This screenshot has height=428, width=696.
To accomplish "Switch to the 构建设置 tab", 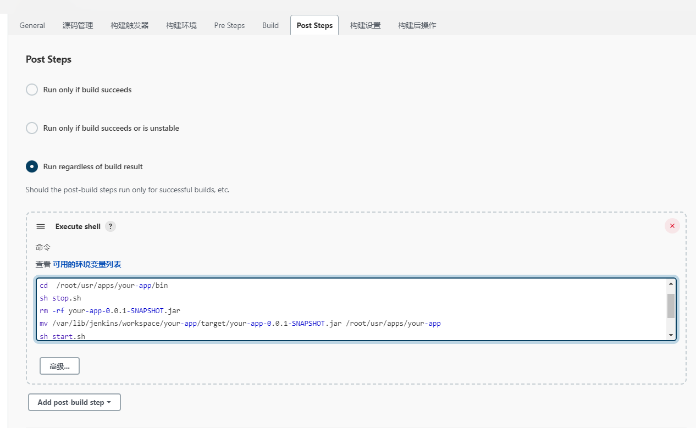I will pyautogui.click(x=366, y=25).
